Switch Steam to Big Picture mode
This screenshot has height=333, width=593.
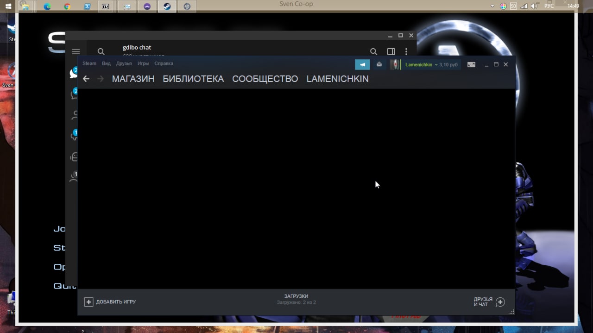[471, 65]
